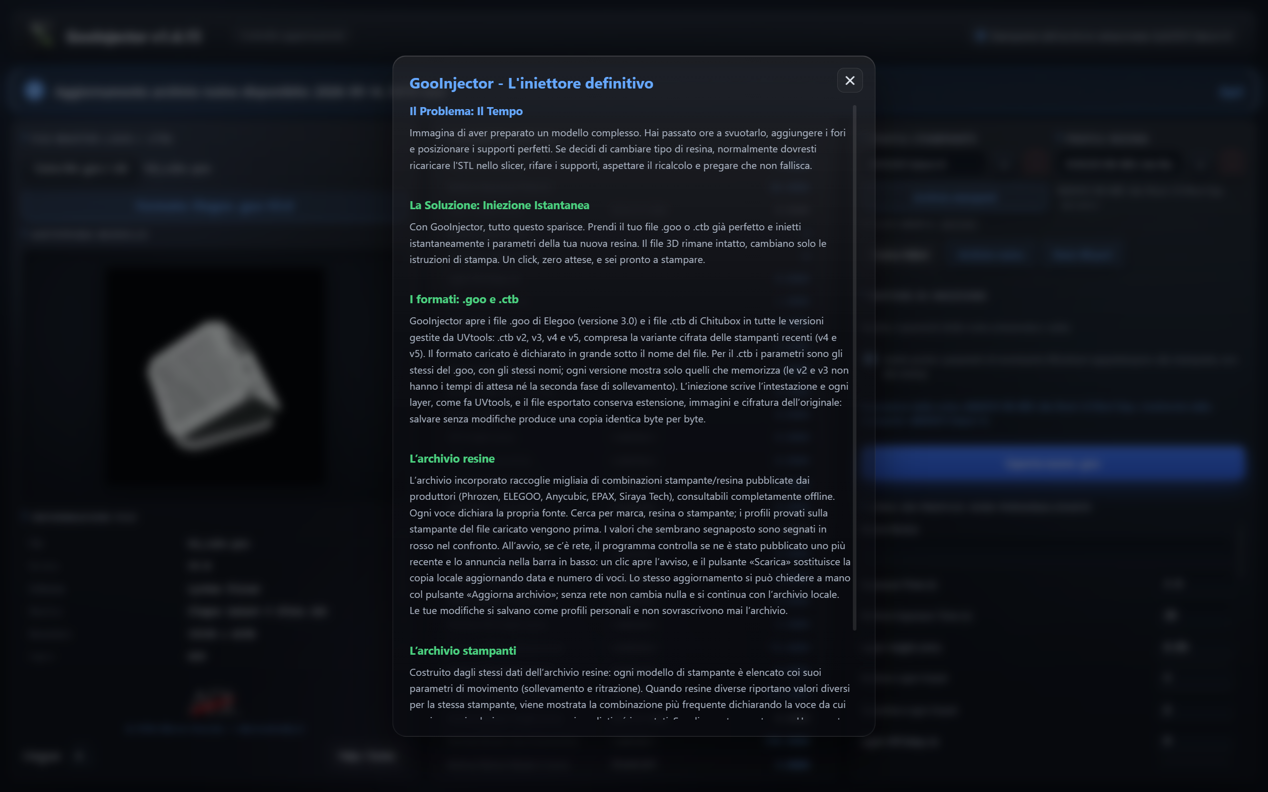Image resolution: width=1268 pixels, height=792 pixels.
Task: Click the blurred blue button below file name
Action: click(x=214, y=206)
